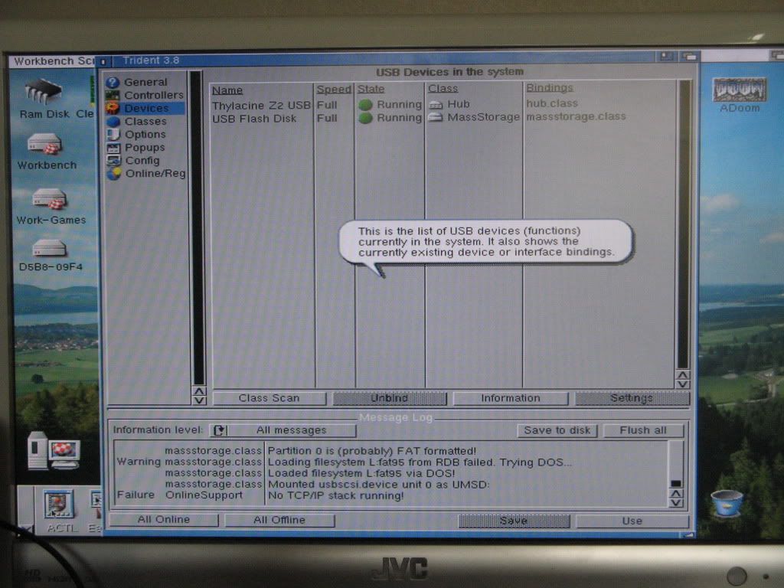Launch the ADoom game icon
This screenshot has height=588, width=784.
coord(739,92)
